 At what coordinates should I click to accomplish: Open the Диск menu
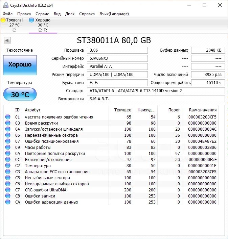(x=70, y=14)
